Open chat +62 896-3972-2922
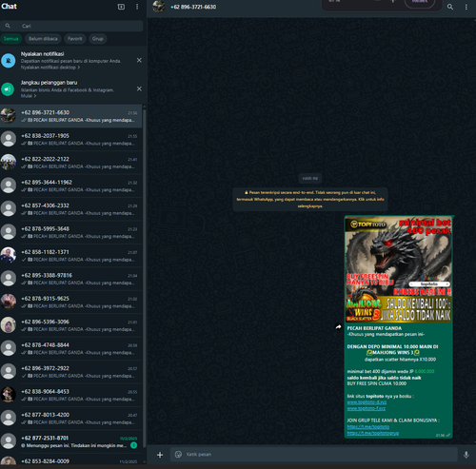476x469 pixels. [71, 372]
